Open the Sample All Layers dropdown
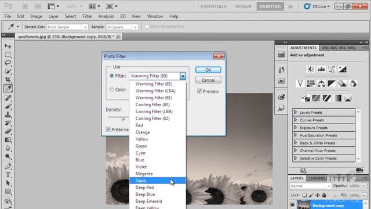Viewport: 371px width, 209px height. (x=122, y=27)
